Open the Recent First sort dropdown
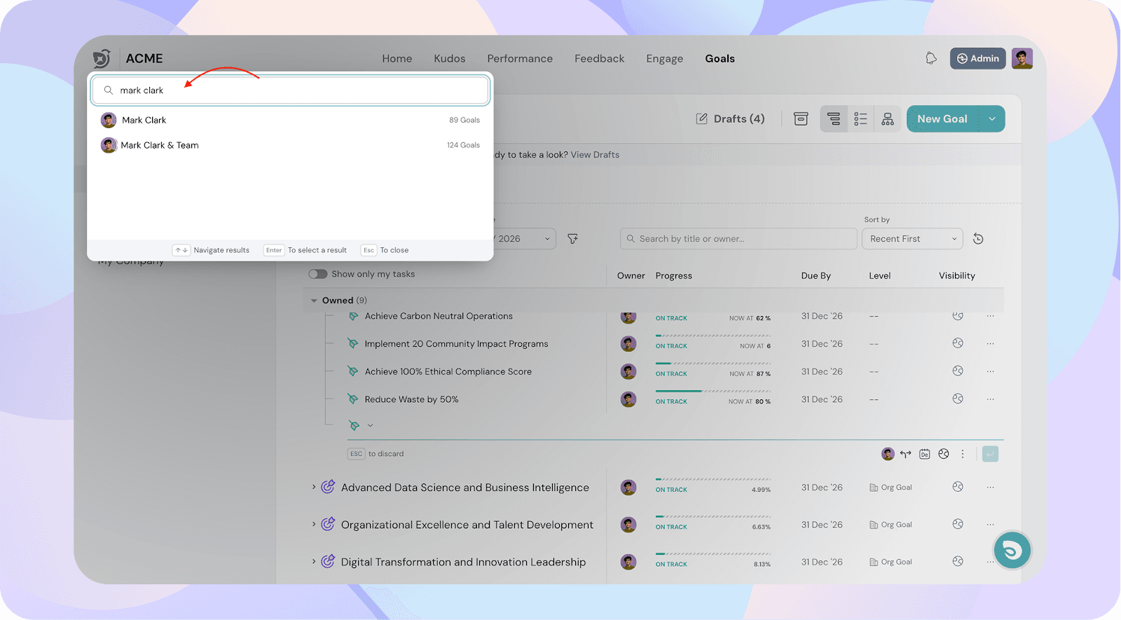1121x620 pixels. [912, 239]
